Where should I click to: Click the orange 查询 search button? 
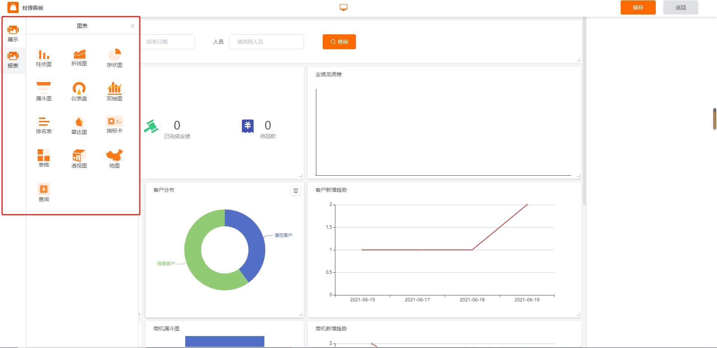click(339, 42)
